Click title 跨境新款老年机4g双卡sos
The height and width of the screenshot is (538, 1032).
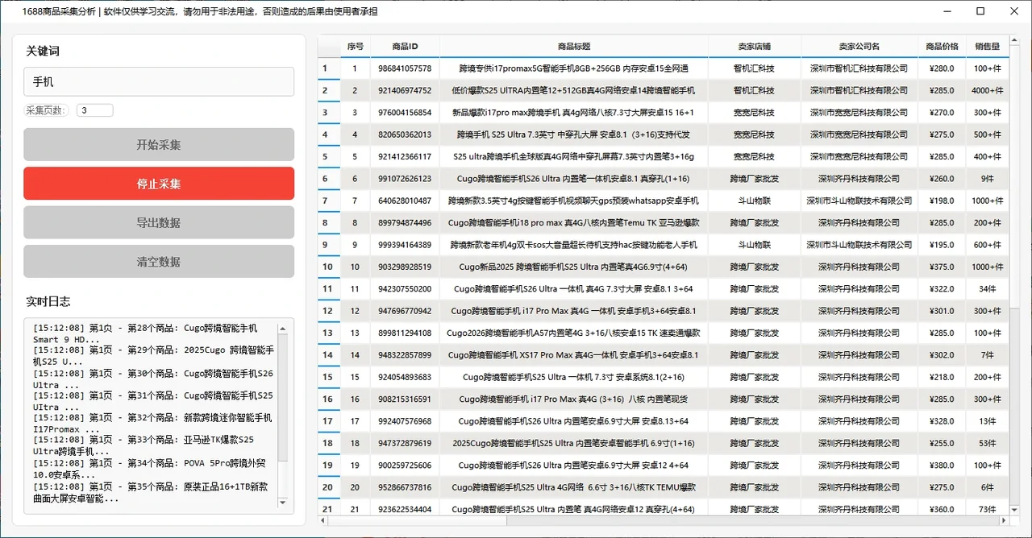point(574,245)
